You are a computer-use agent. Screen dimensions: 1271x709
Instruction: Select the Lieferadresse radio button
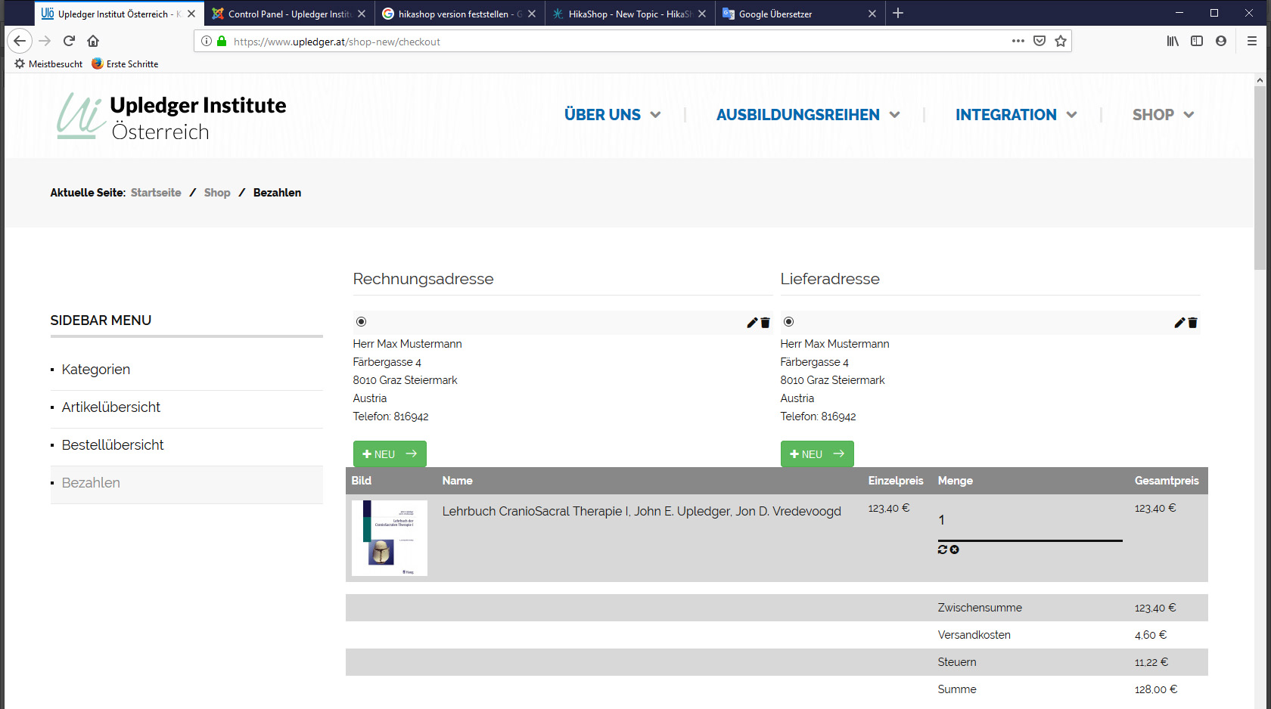(789, 322)
